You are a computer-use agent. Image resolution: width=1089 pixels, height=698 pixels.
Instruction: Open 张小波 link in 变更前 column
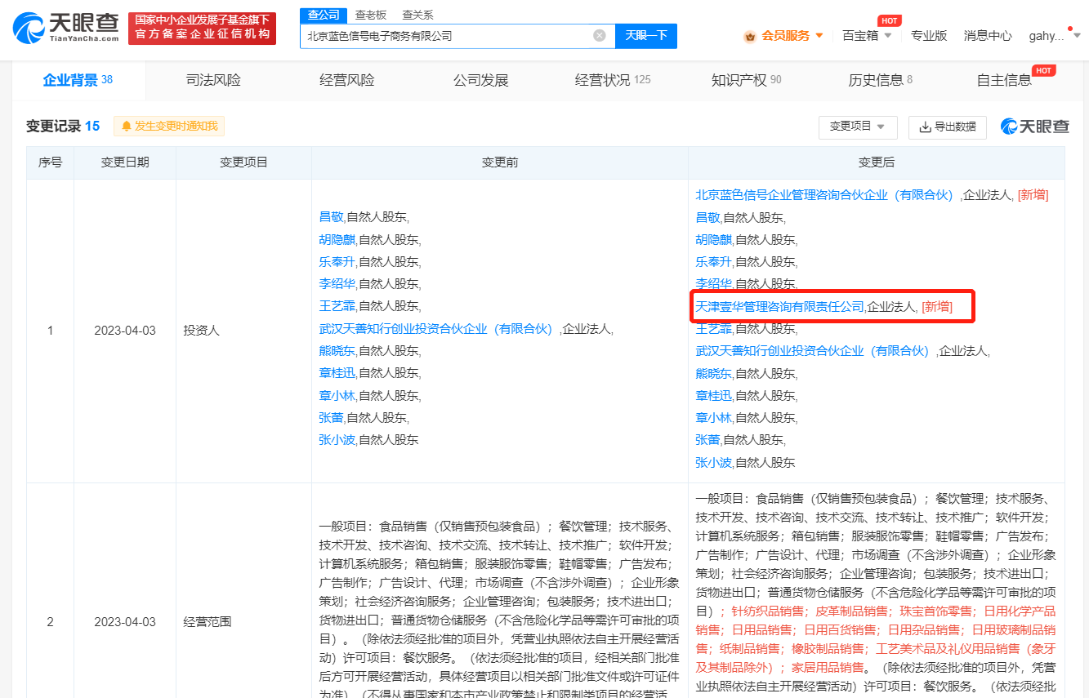pos(337,439)
